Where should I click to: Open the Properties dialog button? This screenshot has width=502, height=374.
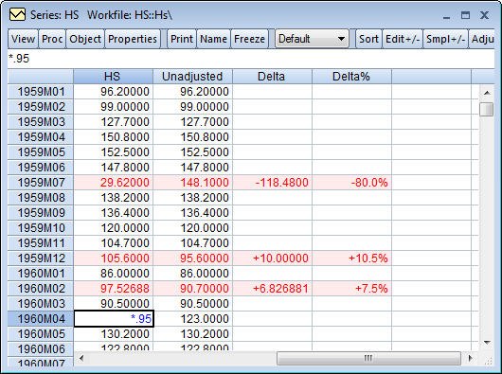(x=133, y=39)
